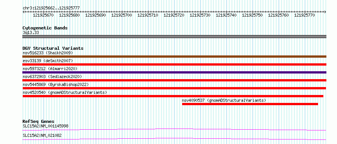Image resolution: width=337 pixels, height=144 pixels.
Task: Open the esv33139 (deSmith2007) variant label
Action: [48, 61]
